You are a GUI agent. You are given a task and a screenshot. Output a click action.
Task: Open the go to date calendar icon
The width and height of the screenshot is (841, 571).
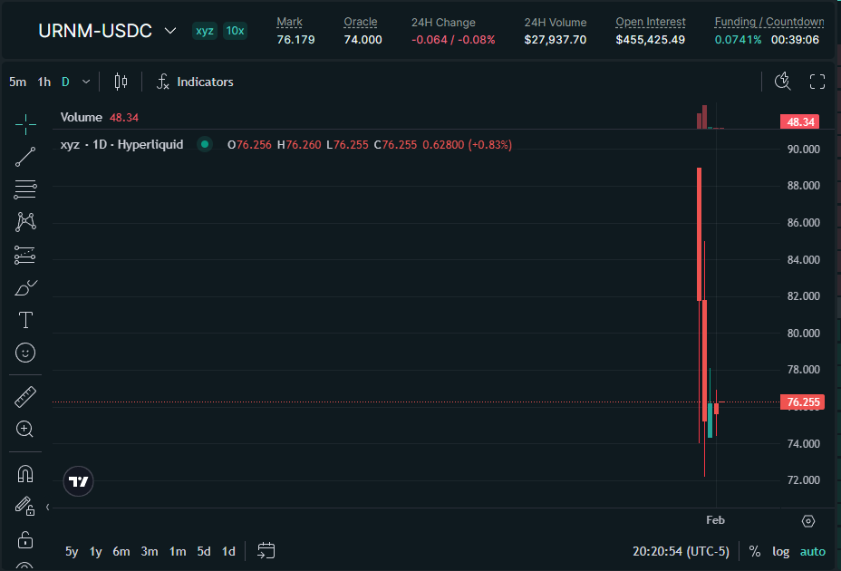click(x=266, y=551)
